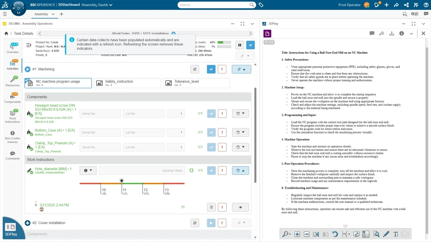This screenshot has width=431, height=242.
Task: Click the 3DPlay download icon
Action: [391, 34]
